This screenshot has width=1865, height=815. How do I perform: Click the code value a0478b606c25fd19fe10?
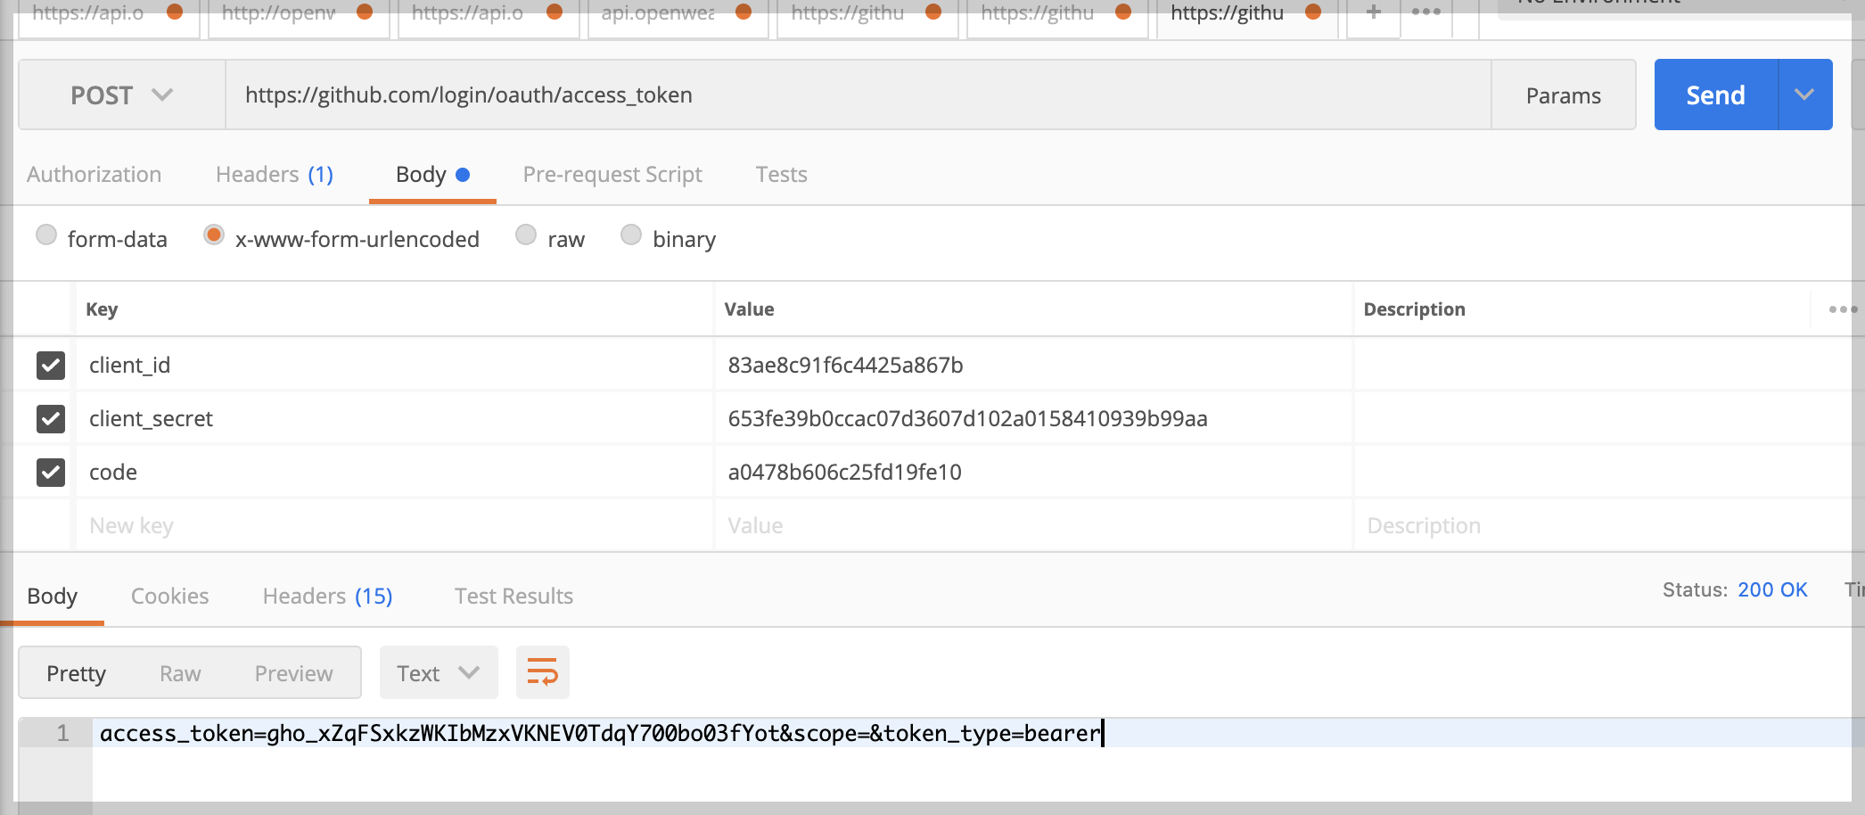(x=844, y=472)
